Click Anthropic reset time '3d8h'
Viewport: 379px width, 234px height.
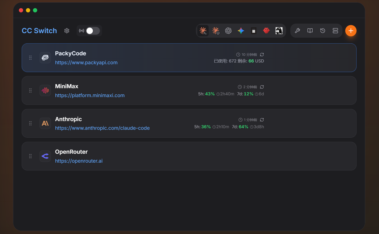tap(259, 127)
